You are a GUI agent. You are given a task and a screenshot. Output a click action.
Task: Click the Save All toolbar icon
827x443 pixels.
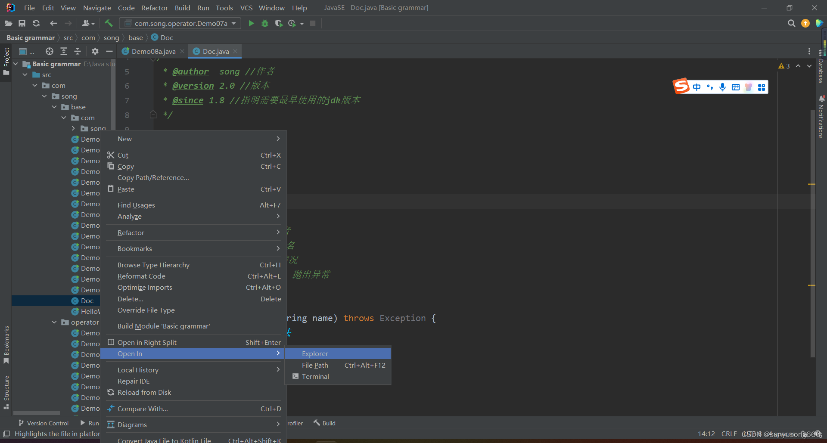22,23
